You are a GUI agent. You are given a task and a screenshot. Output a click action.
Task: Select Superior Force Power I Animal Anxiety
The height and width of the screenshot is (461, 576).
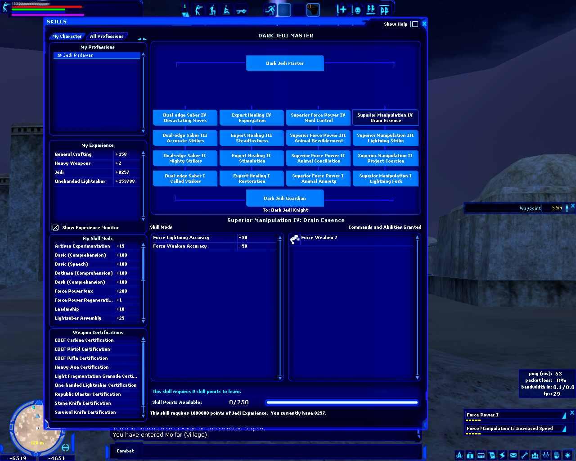(318, 179)
